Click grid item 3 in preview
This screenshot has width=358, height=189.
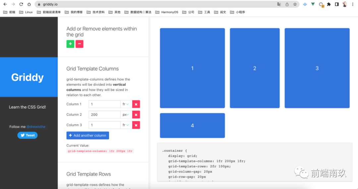tap(317, 68)
